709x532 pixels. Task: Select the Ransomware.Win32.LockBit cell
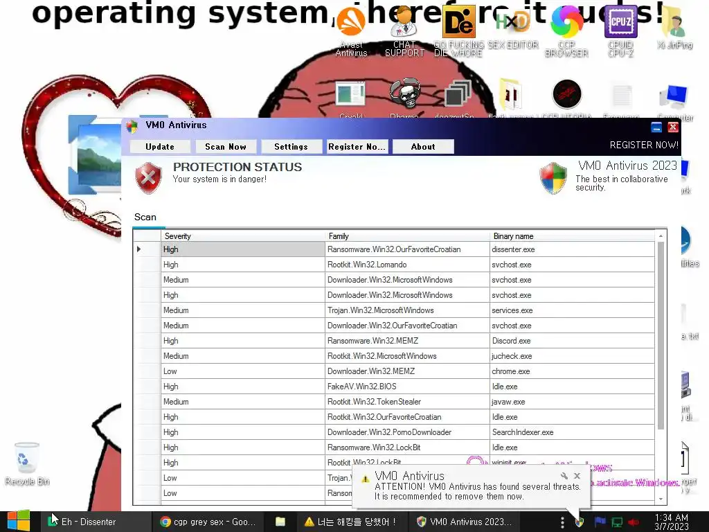coord(407,447)
